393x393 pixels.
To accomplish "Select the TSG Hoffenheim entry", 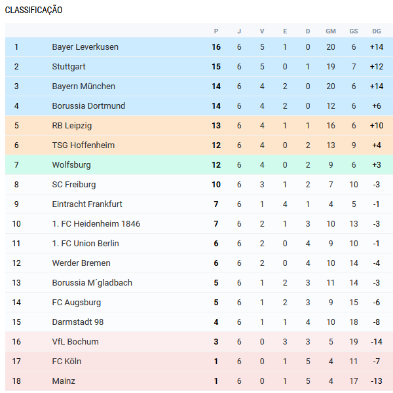I will [x=82, y=145].
